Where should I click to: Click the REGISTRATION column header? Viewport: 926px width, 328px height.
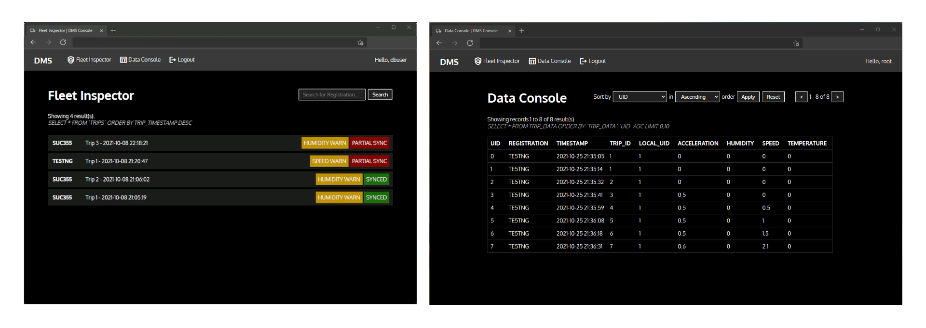[x=528, y=144]
